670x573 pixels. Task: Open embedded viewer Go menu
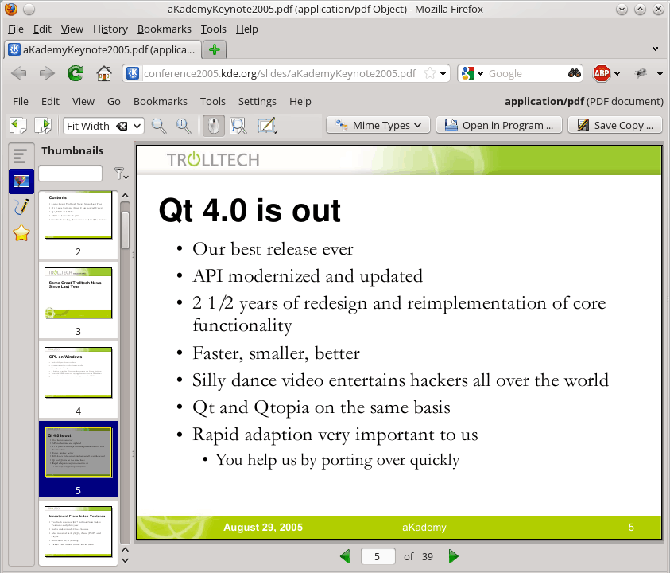click(114, 101)
